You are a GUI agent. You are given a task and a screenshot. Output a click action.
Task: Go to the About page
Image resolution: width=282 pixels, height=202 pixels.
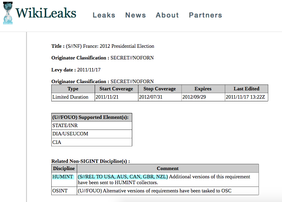(167, 15)
